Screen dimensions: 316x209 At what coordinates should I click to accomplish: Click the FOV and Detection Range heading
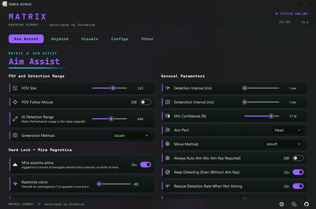(36, 76)
